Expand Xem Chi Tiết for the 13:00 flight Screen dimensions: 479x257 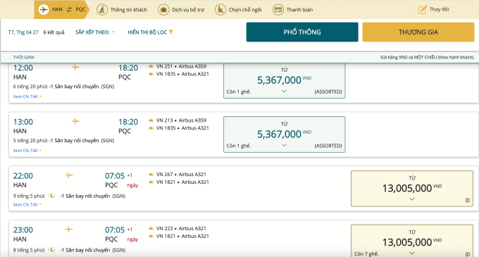point(27,151)
